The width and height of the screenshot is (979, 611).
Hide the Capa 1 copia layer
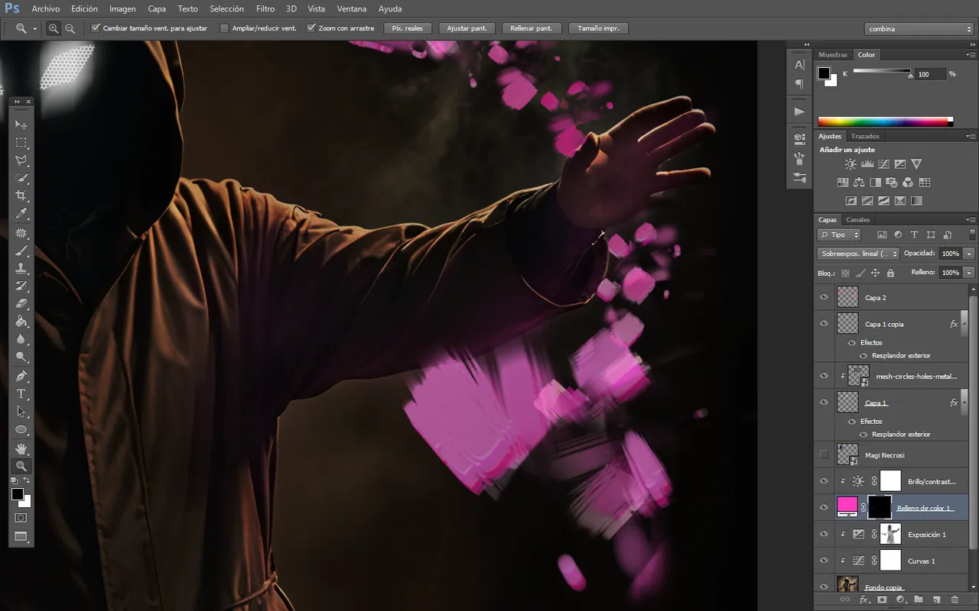click(824, 324)
